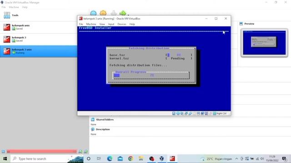Click the running VM red taskbar icon
This screenshot has width=291, height=163.
(172, 159)
